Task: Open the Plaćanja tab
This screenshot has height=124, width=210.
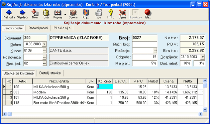Action: click(62, 28)
